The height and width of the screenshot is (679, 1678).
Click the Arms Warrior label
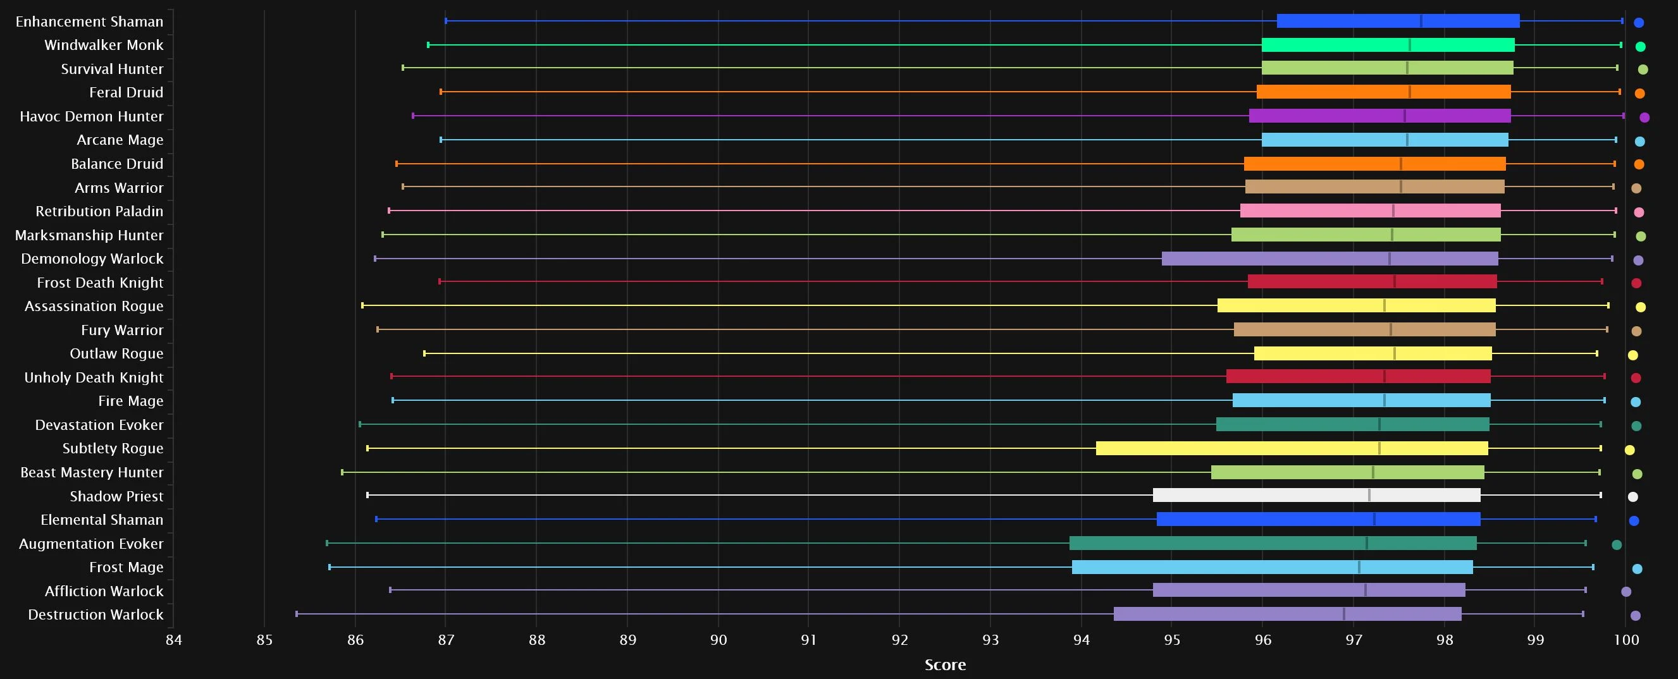[x=119, y=188]
